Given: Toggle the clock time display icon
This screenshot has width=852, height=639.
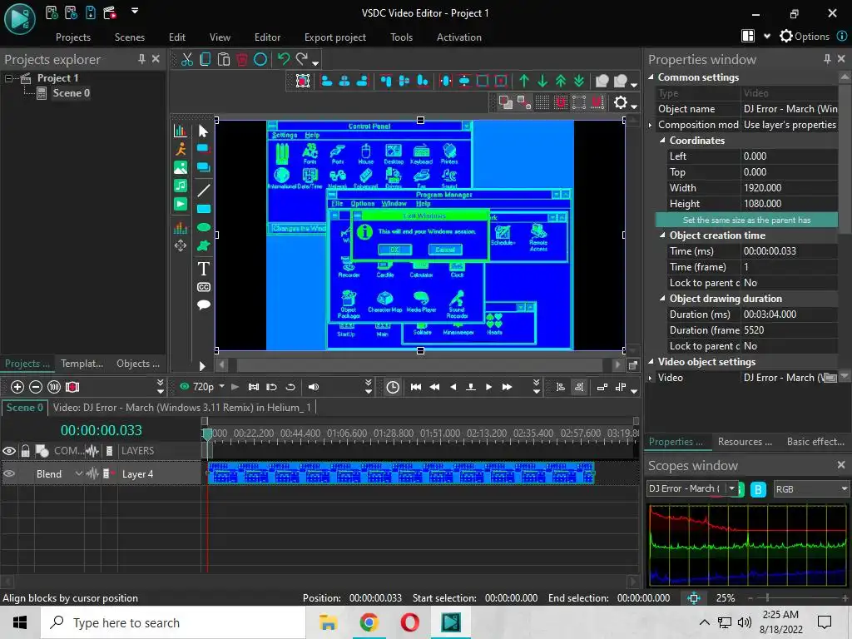Looking at the screenshot, I should (393, 387).
